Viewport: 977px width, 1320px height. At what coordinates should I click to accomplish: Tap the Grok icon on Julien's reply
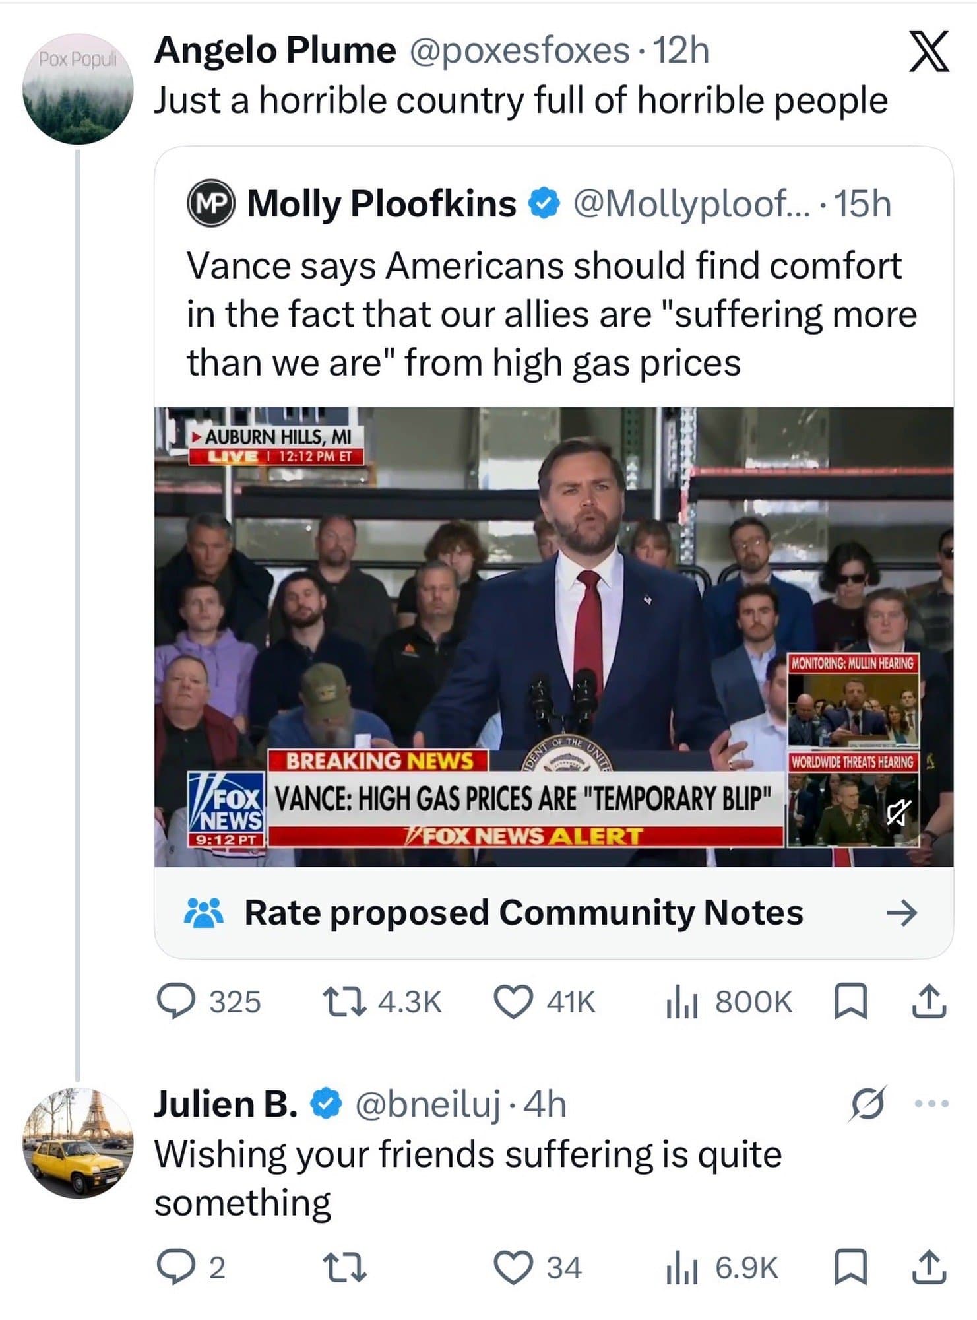click(868, 1103)
